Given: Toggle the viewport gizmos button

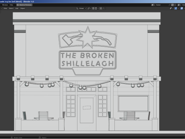Looking at the screenshot, I should click(176, 8).
